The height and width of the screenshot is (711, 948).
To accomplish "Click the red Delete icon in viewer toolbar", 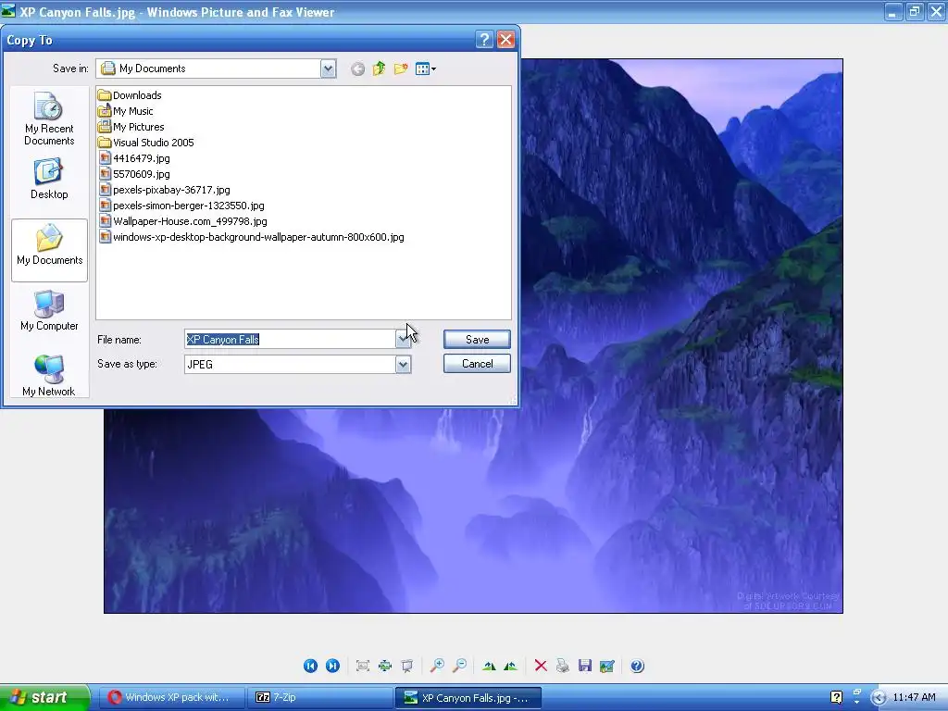I will tap(541, 666).
